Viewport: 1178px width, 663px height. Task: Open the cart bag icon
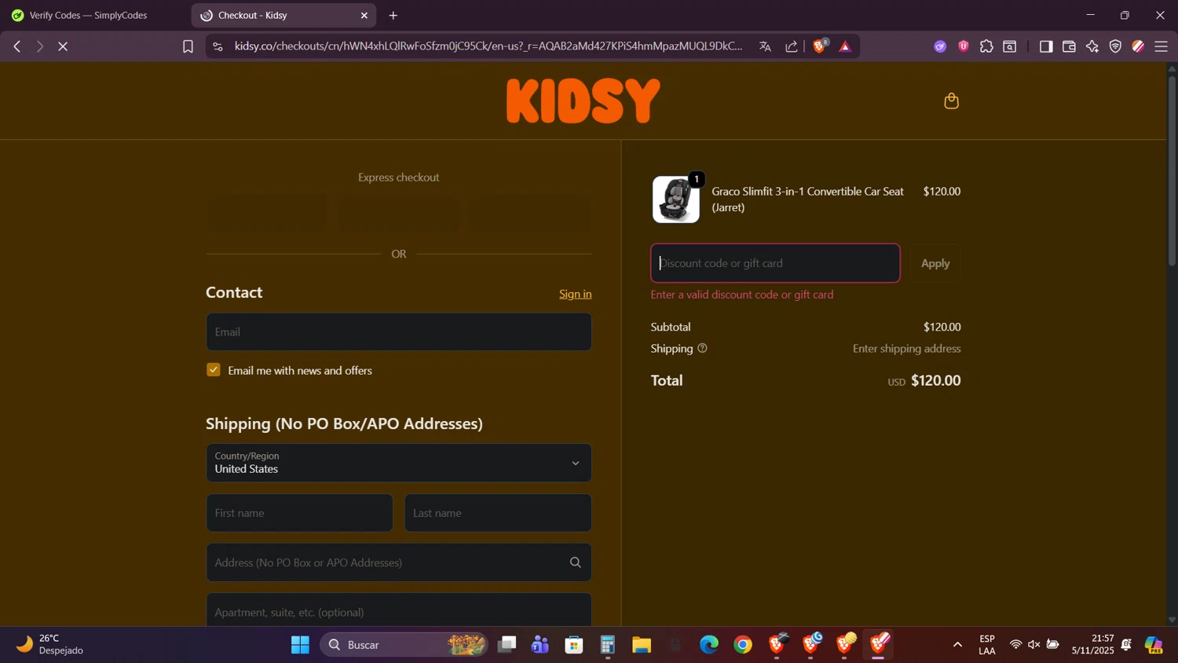click(951, 101)
